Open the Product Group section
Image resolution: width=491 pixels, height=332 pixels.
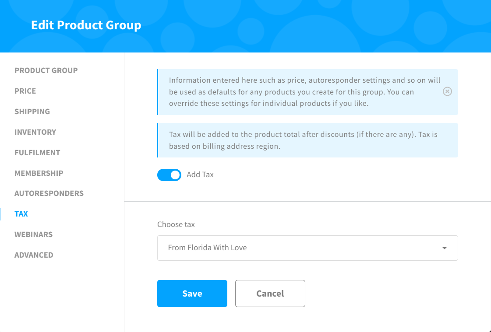coord(46,70)
